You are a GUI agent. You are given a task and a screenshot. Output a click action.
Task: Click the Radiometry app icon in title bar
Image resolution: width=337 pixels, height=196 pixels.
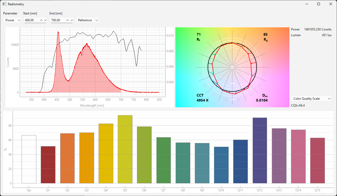[4, 4]
